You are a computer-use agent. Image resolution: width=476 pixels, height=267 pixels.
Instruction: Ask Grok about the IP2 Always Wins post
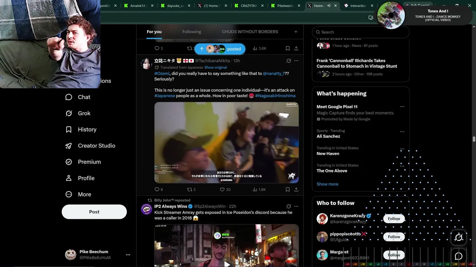pyautogui.click(x=289, y=206)
